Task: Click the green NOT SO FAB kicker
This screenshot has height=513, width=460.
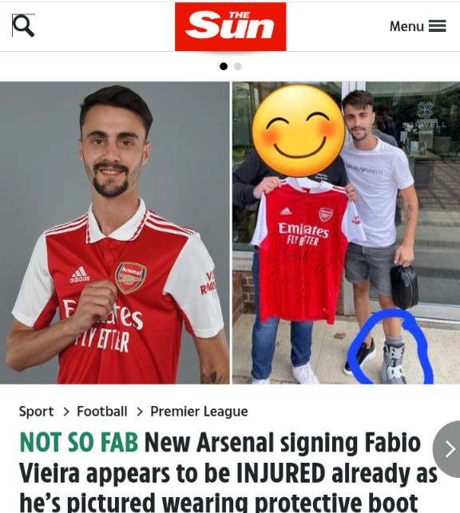Action: (78, 442)
